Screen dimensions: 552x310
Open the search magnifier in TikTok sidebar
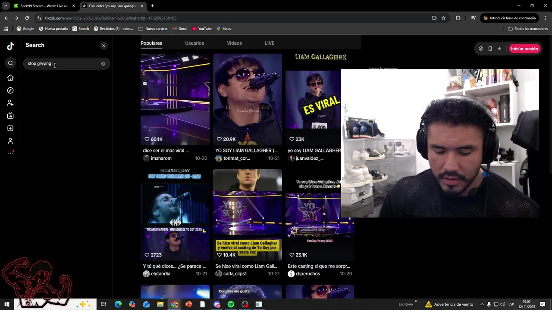coord(10,63)
